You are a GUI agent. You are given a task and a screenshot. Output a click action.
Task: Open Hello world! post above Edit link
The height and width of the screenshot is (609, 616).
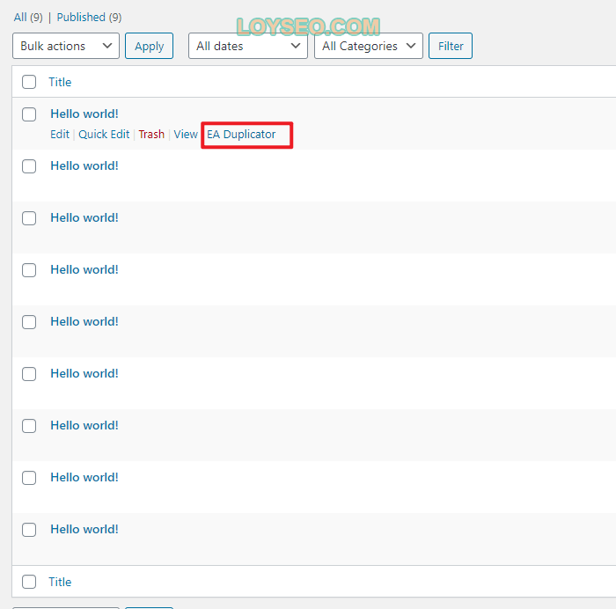[84, 114]
